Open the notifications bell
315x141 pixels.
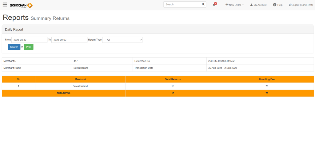pyautogui.click(x=214, y=5)
